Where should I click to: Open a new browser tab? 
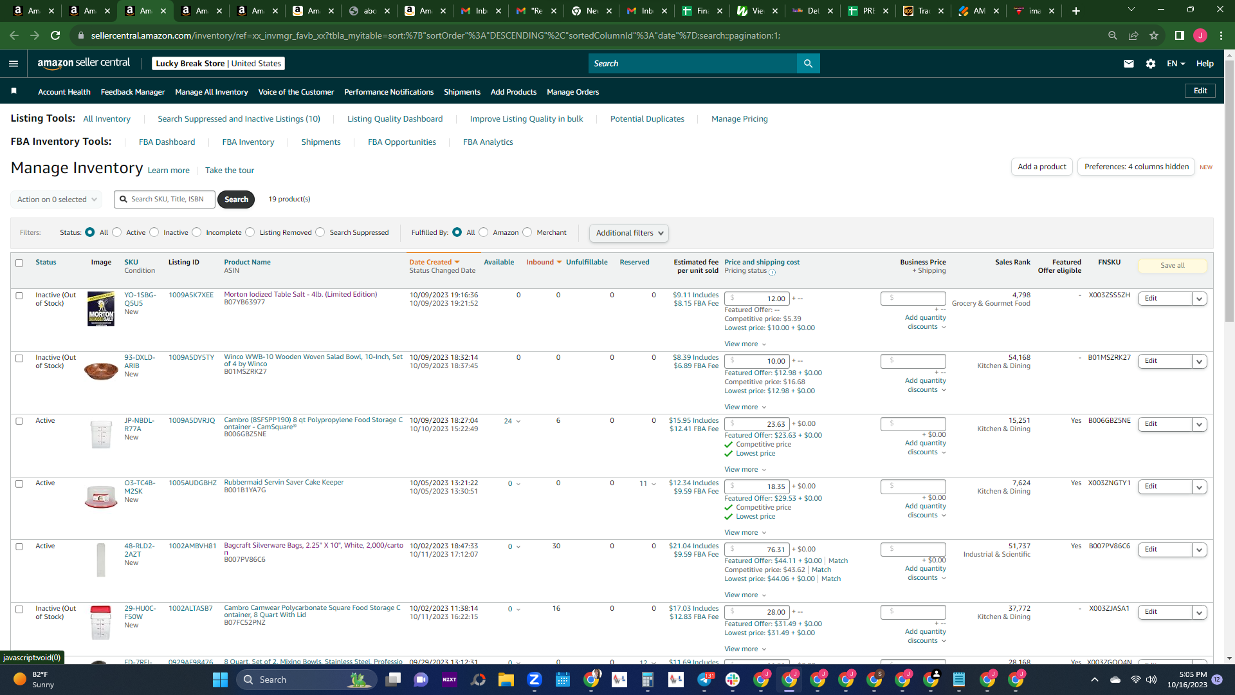coord(1076,11)
